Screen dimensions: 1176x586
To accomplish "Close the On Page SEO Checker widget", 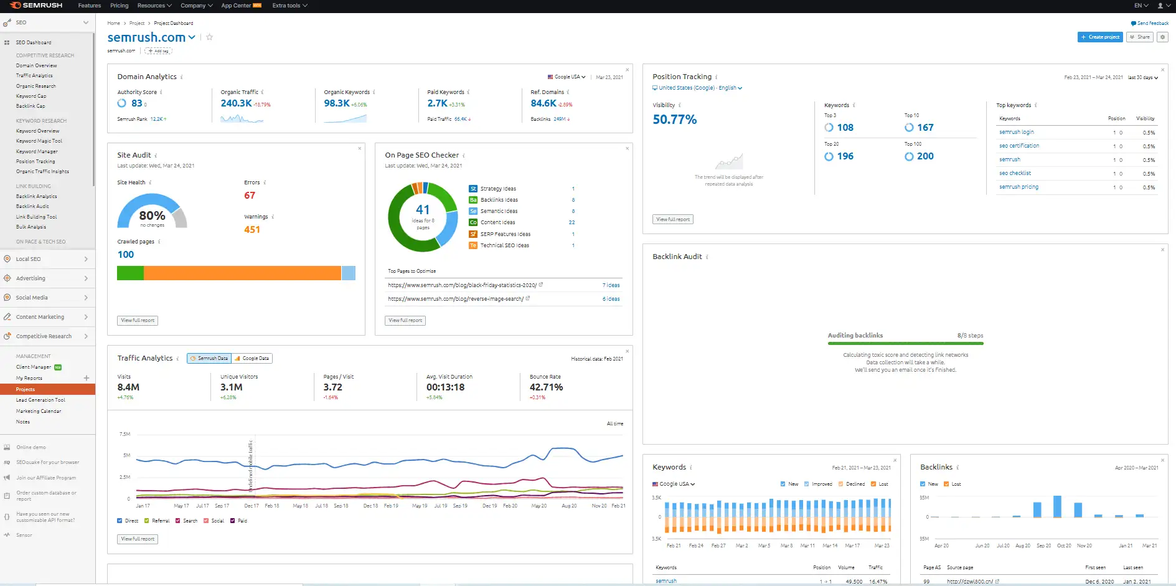I will pos(628,148).
